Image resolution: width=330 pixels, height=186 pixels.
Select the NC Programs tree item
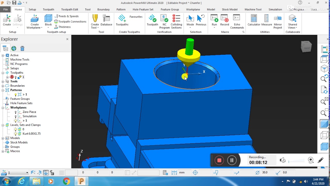pos(19,64)
